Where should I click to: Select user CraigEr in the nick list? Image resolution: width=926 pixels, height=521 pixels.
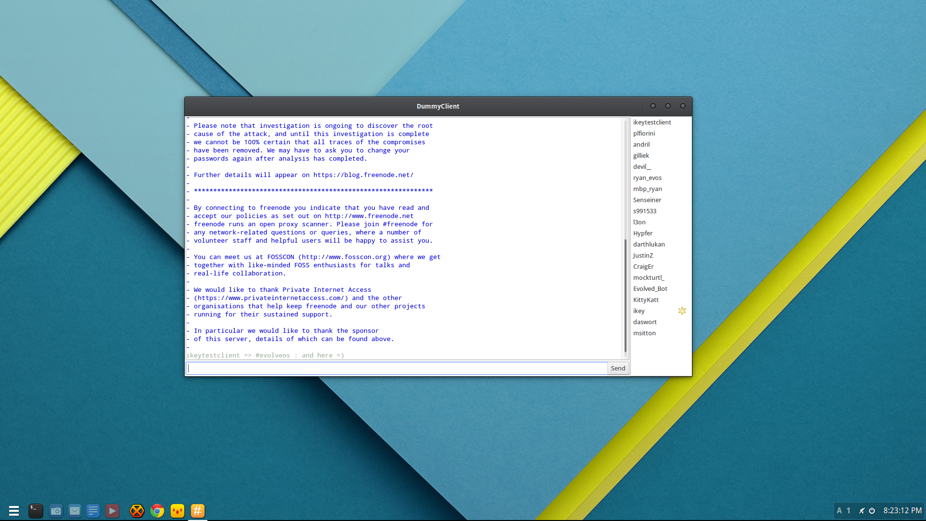[x=643, y=267]
